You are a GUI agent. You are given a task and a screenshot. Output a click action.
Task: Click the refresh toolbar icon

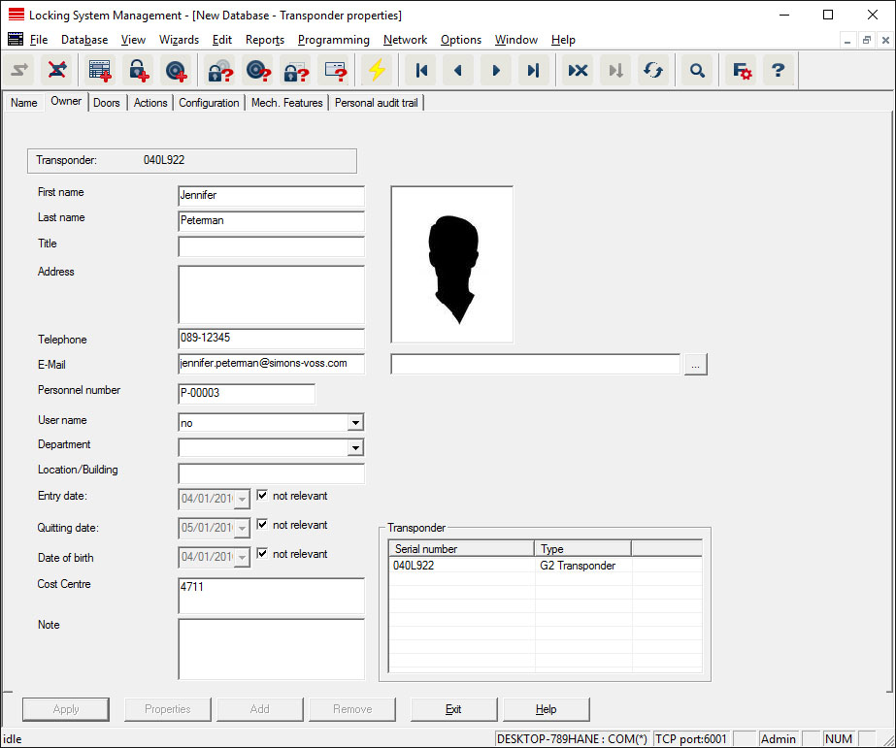pos(653,71)
